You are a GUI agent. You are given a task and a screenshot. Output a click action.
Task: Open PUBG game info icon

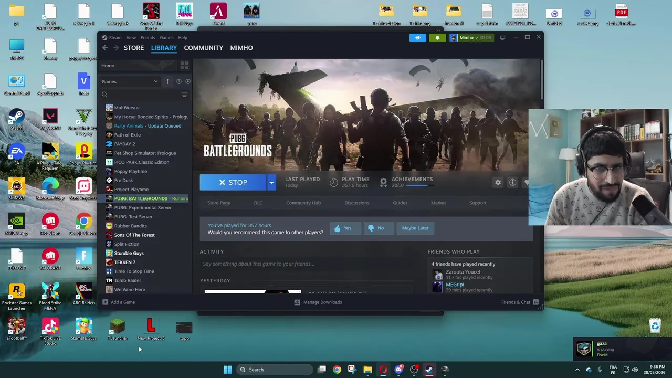(x=512, y=182)
